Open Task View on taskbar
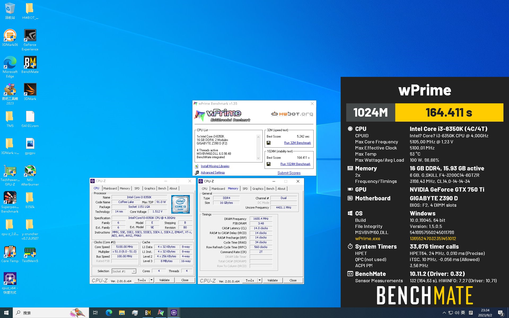This screenshot has width=509, height=318. (x=95, y=313)
